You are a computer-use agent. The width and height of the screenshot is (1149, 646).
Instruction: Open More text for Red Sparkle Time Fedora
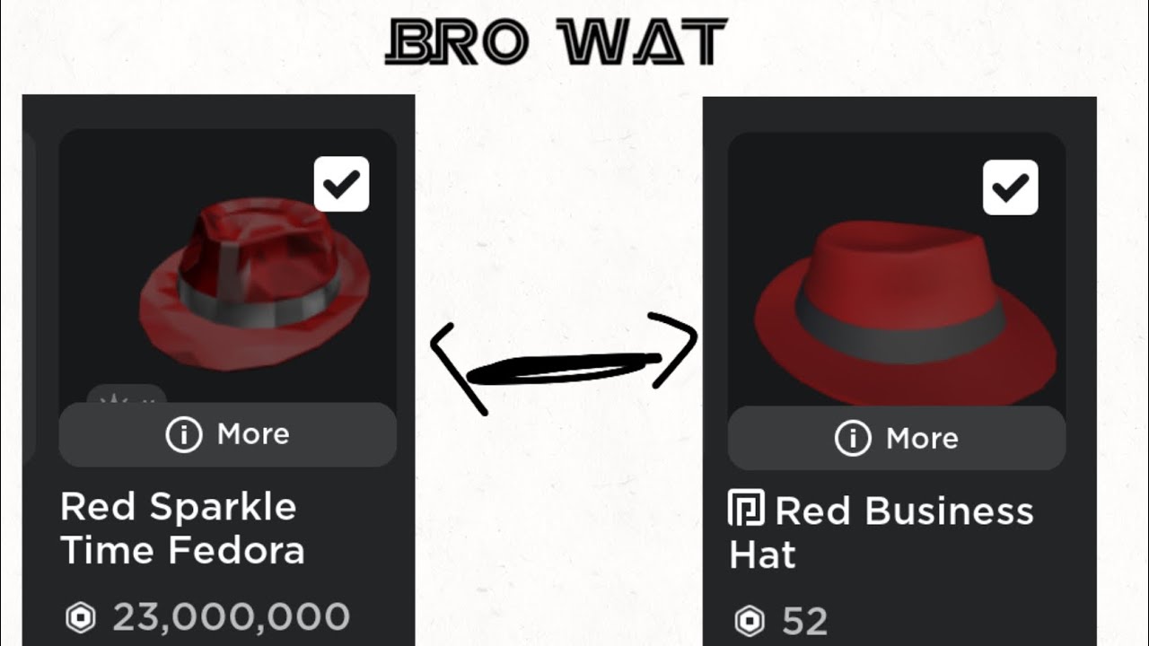253,434
